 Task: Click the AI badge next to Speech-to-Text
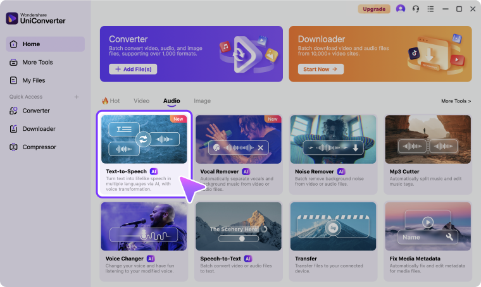[248, 259]
